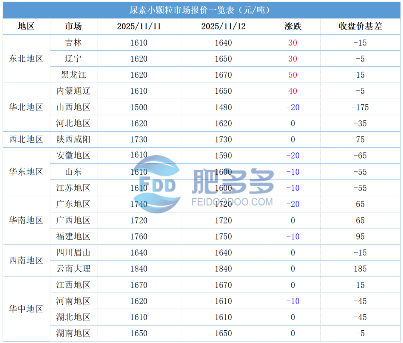Click the 安徽地区 market cell
403x343 pixels.
click(x=74, y=156)
